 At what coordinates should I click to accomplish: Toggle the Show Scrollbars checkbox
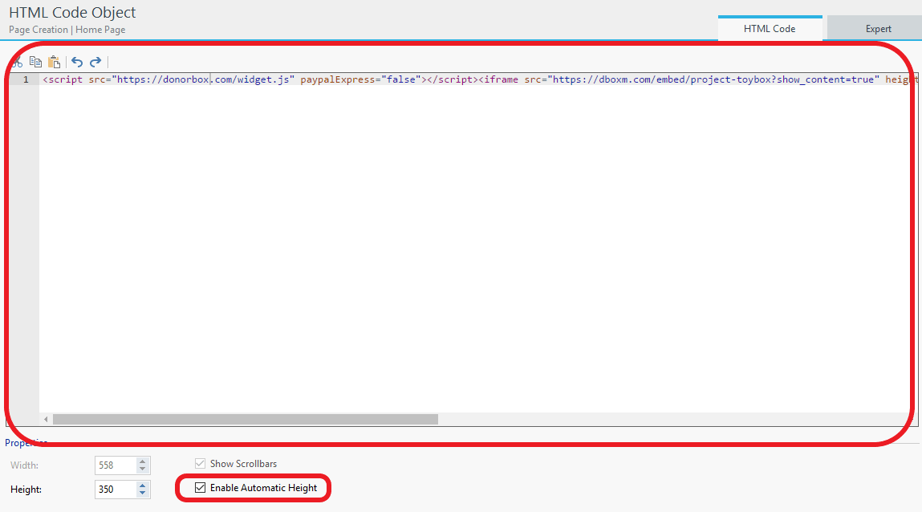[x=201, y=464]
